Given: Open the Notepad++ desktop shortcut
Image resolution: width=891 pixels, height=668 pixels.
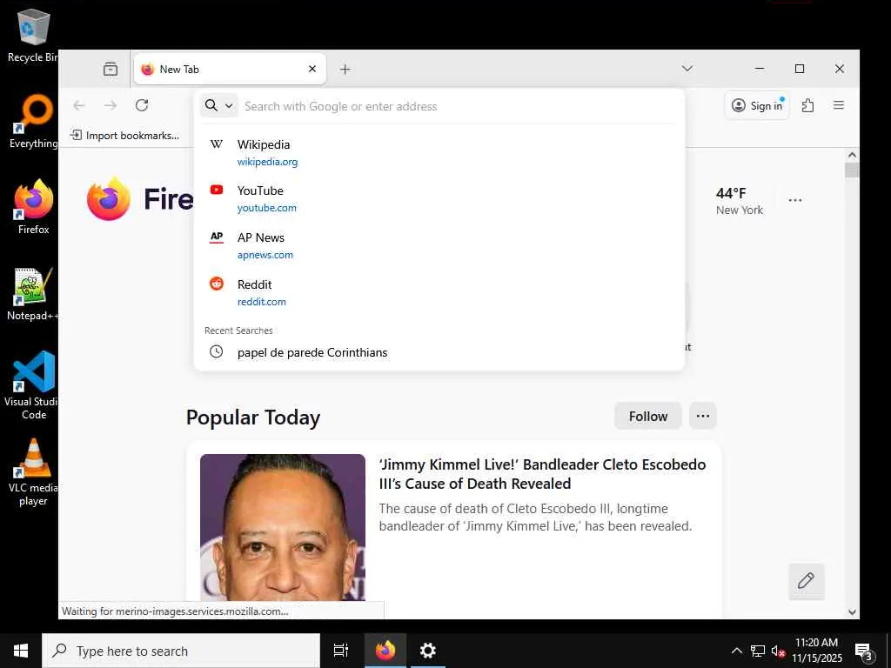Looking at the screenshot, I should pyautogui.click(x=33, y=294).
